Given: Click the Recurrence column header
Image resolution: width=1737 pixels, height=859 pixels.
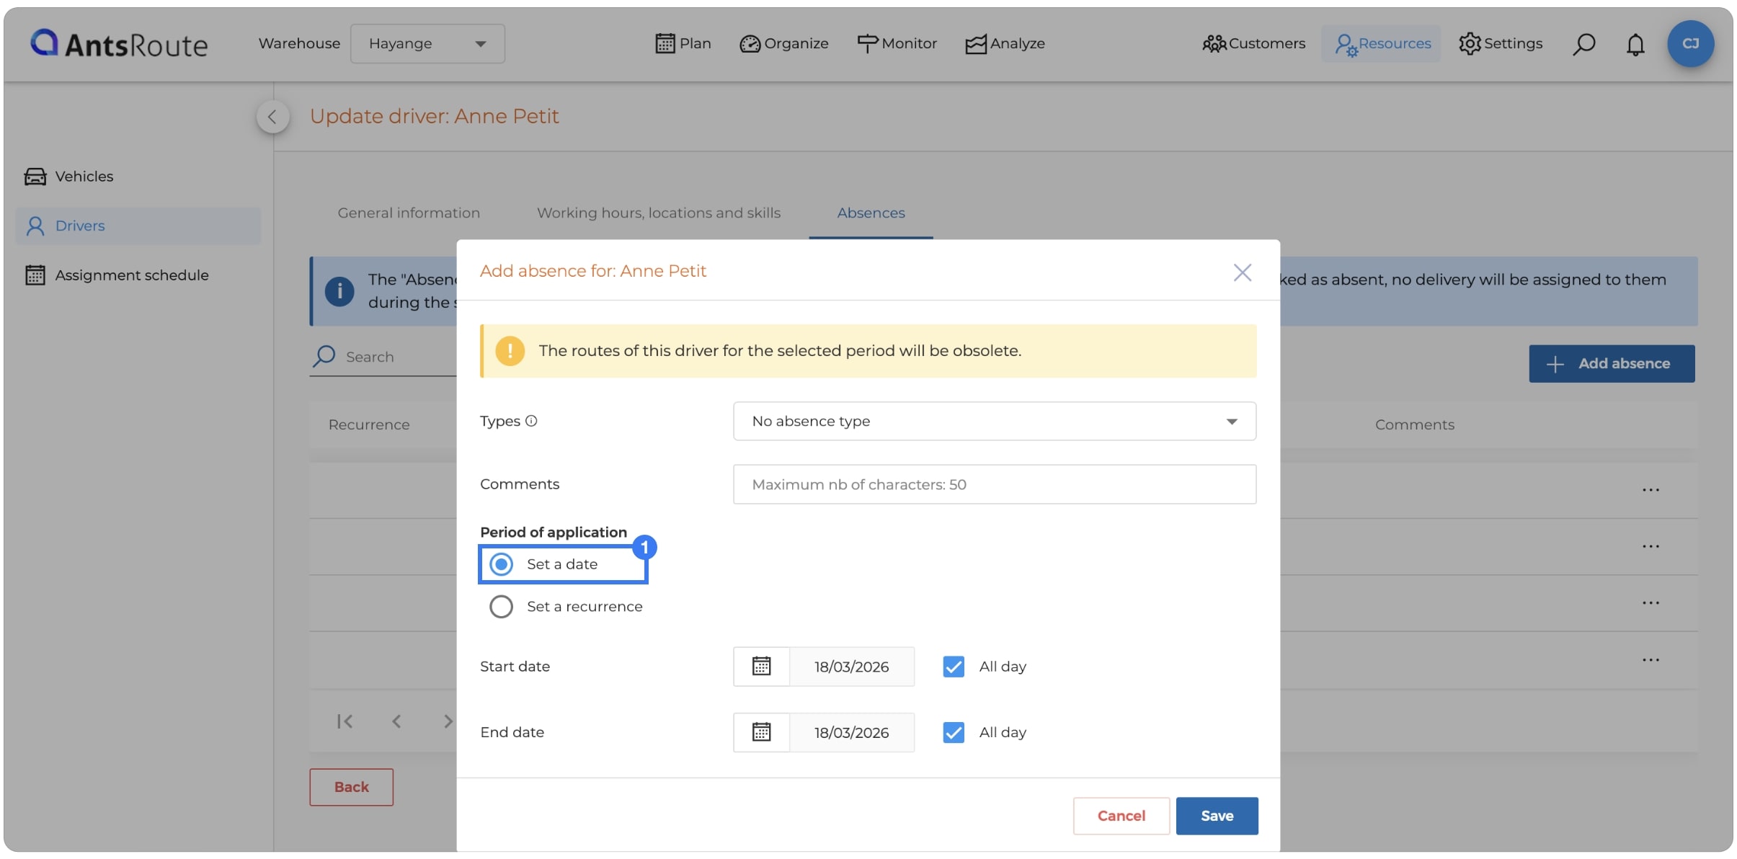Looking at the screenshot, I should pos(369,424).
